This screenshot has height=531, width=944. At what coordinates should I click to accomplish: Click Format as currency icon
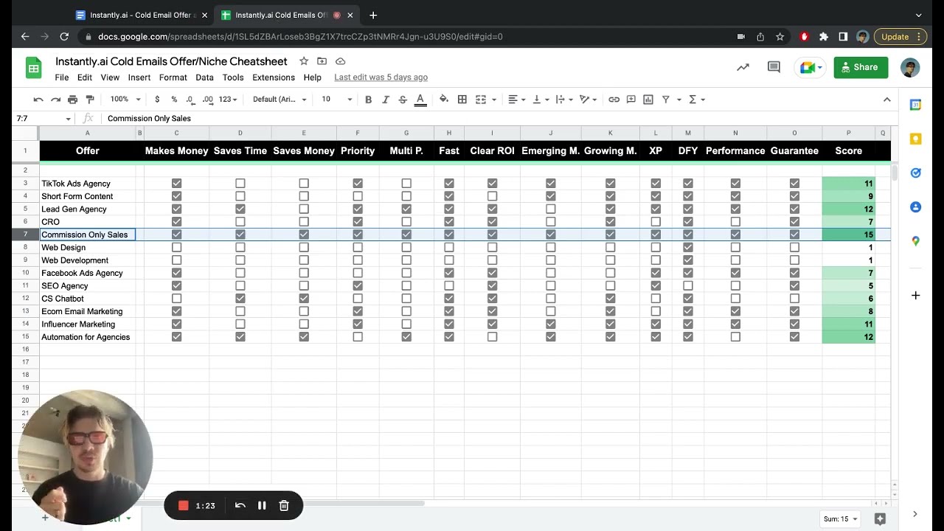click(x=157, y=100)
